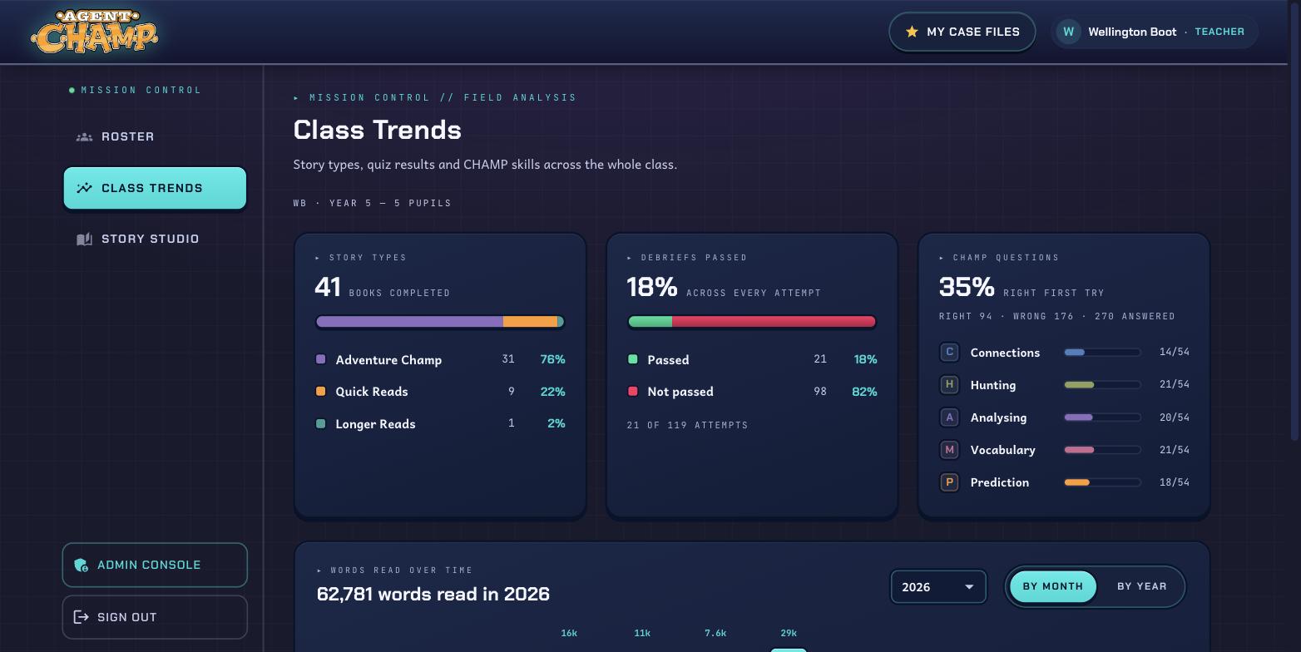Click the Not passed 82% value
This screenshot has width=1301, height=652.
[864, 391]
